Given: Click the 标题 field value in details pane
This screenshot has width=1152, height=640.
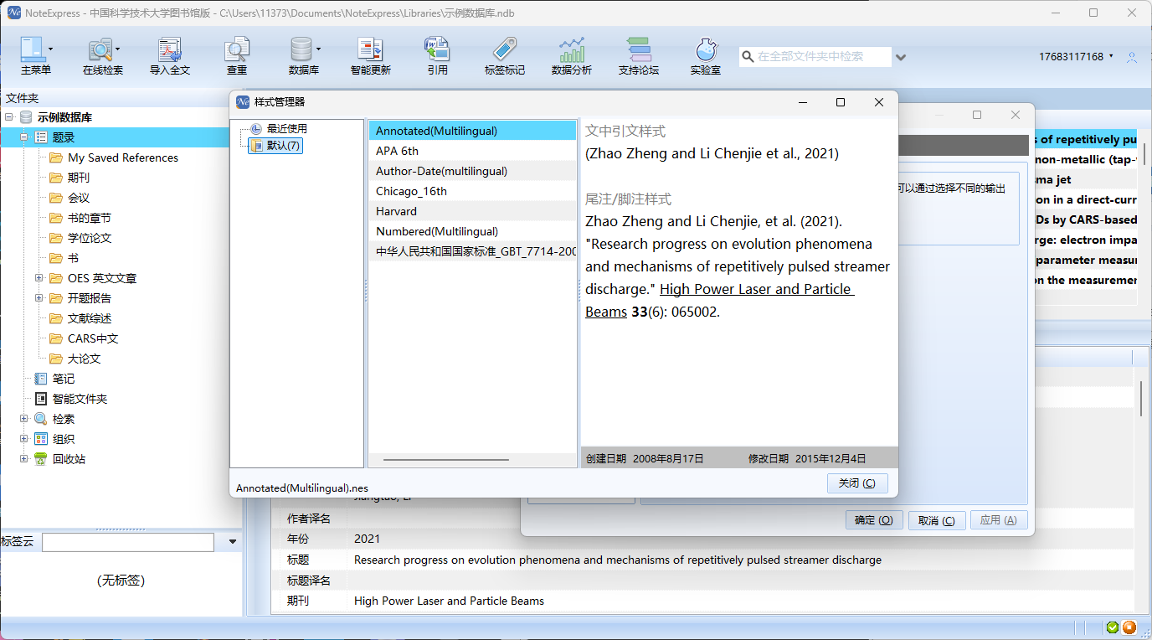Looking at the screenshot, I should [618, 560].
